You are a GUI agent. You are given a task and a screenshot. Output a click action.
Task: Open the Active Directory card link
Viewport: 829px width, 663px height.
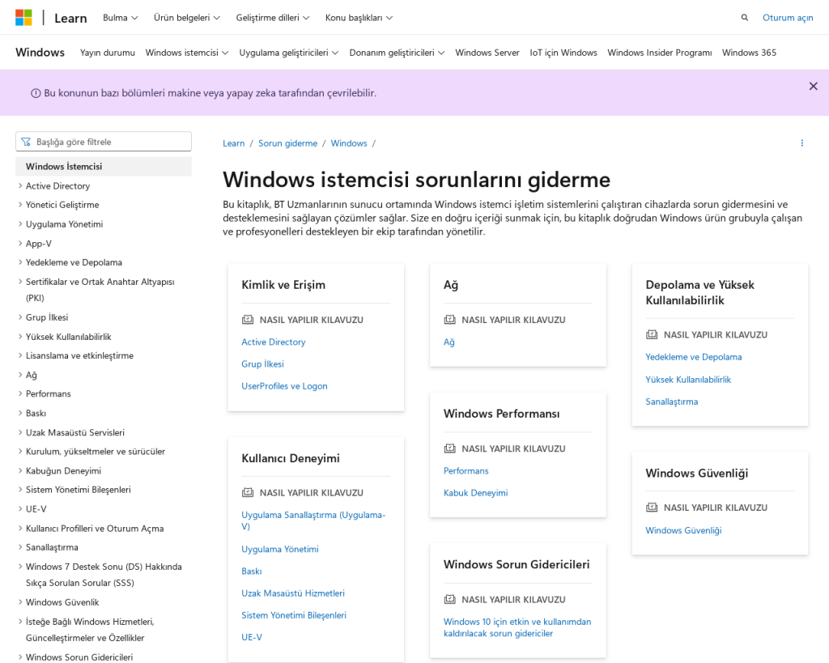click(x=274, y=342)
